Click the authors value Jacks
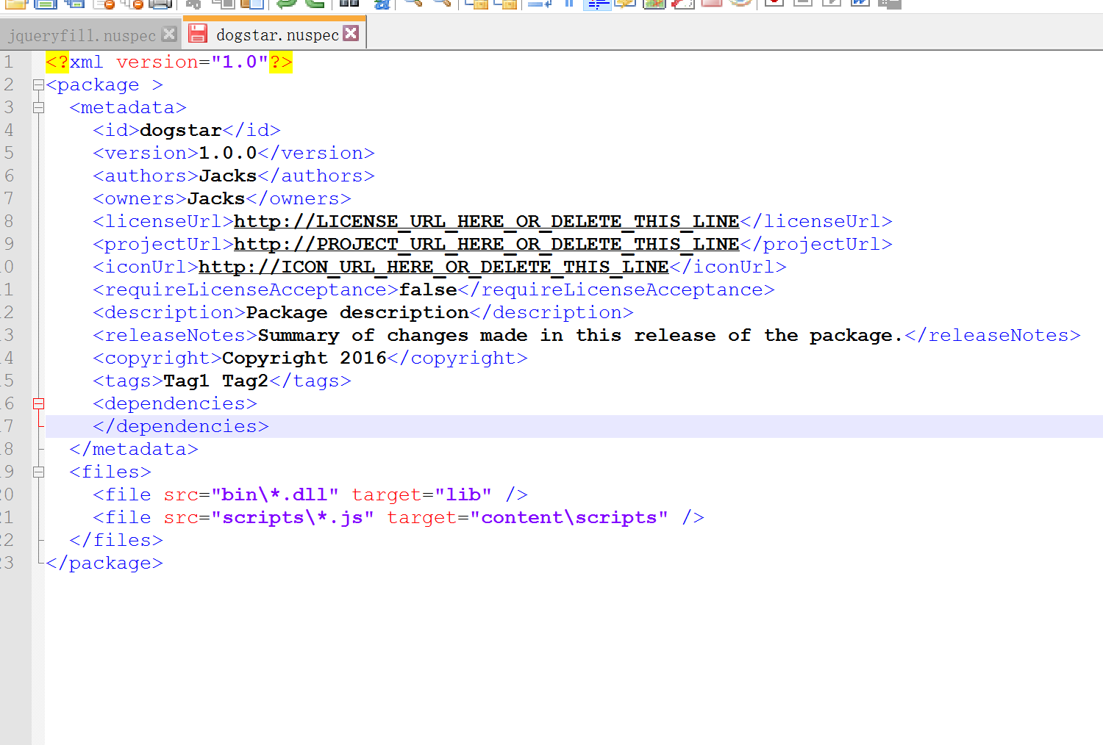The width and height of the screenshot is (1103, 745). point(228,176)
